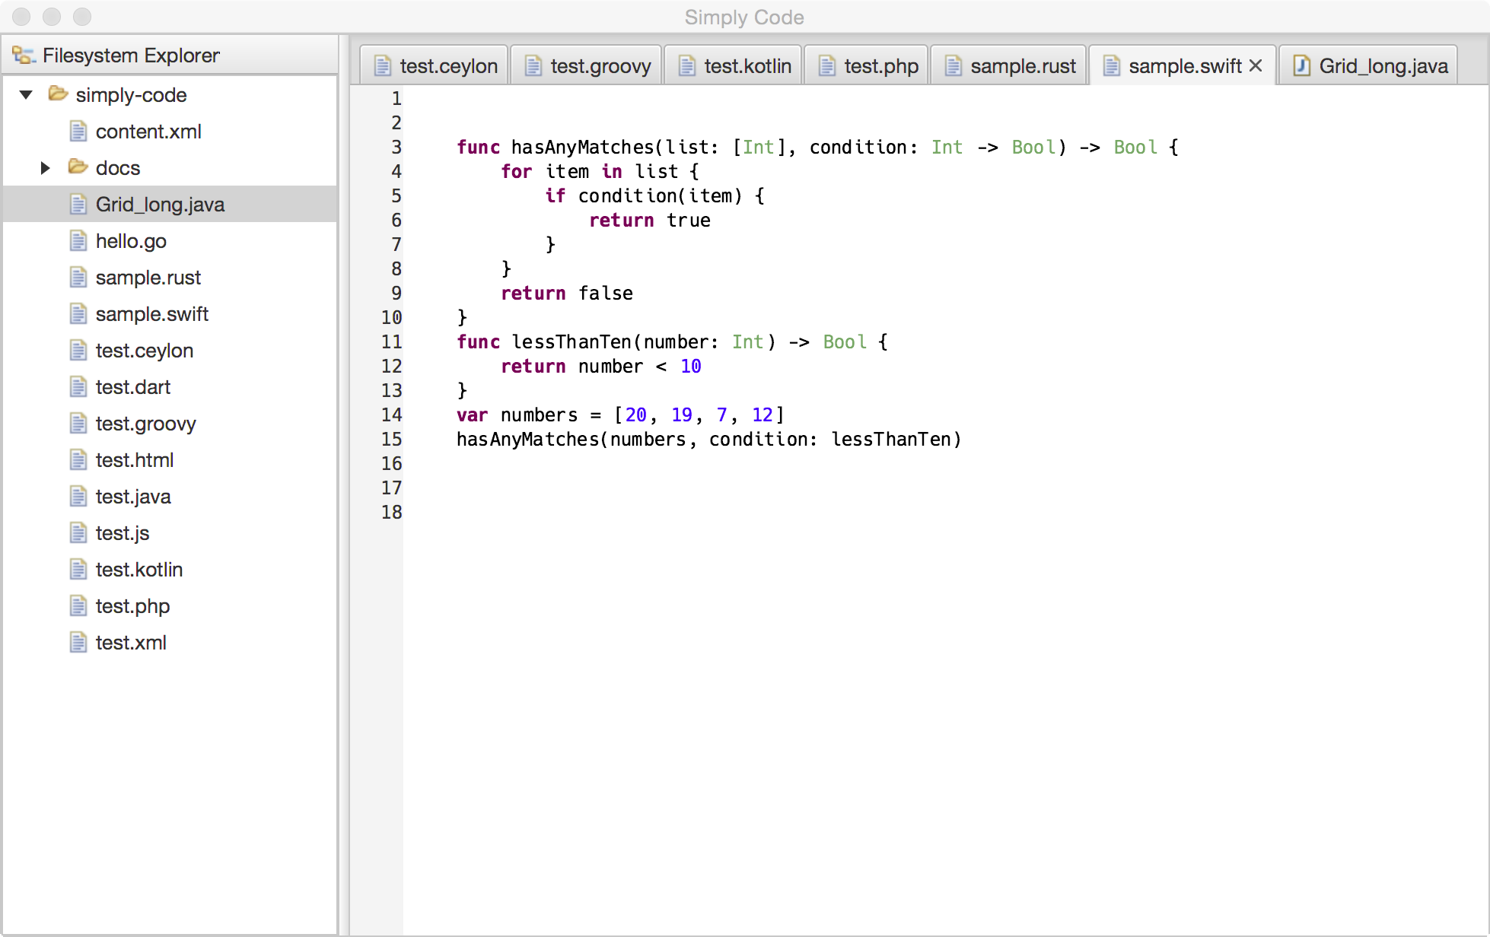Close the sample.swift tab
1490x937 pixels.
(1256, 66)
